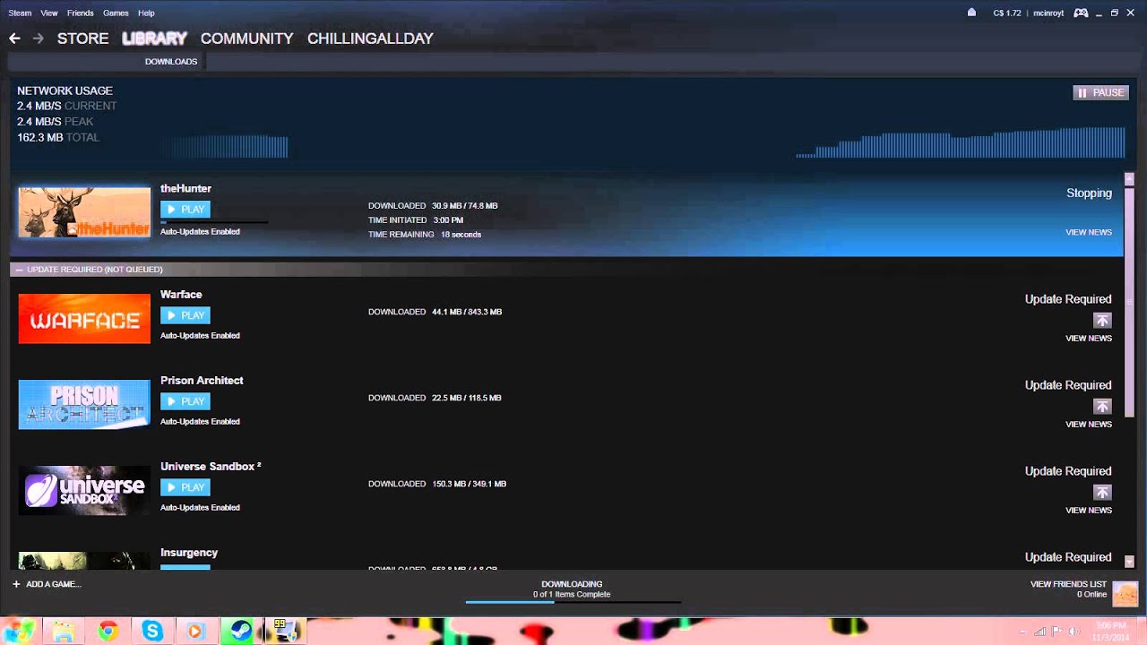
Task: Open the media player taskbar icon
Action: pos(194,631)
